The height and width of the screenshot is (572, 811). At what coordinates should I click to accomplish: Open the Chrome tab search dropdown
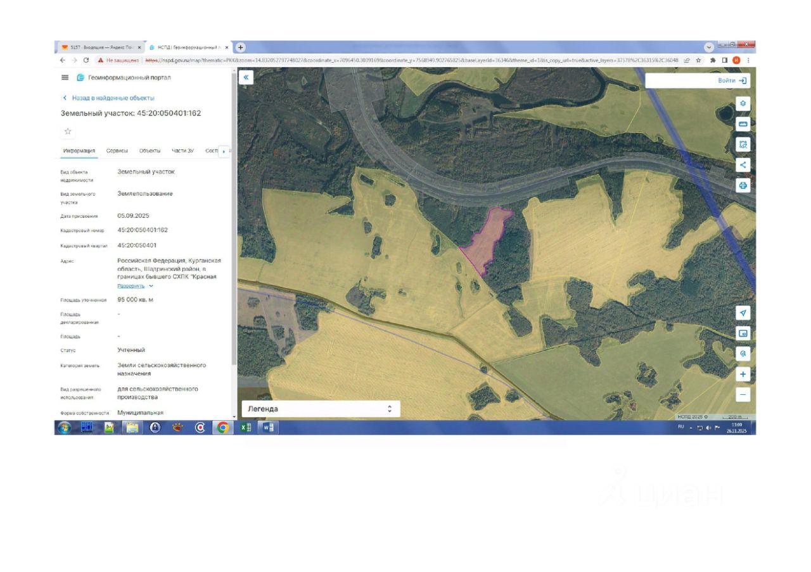[x=709, y=47]
